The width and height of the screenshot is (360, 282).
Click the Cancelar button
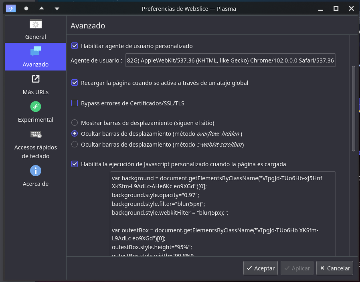335,268
